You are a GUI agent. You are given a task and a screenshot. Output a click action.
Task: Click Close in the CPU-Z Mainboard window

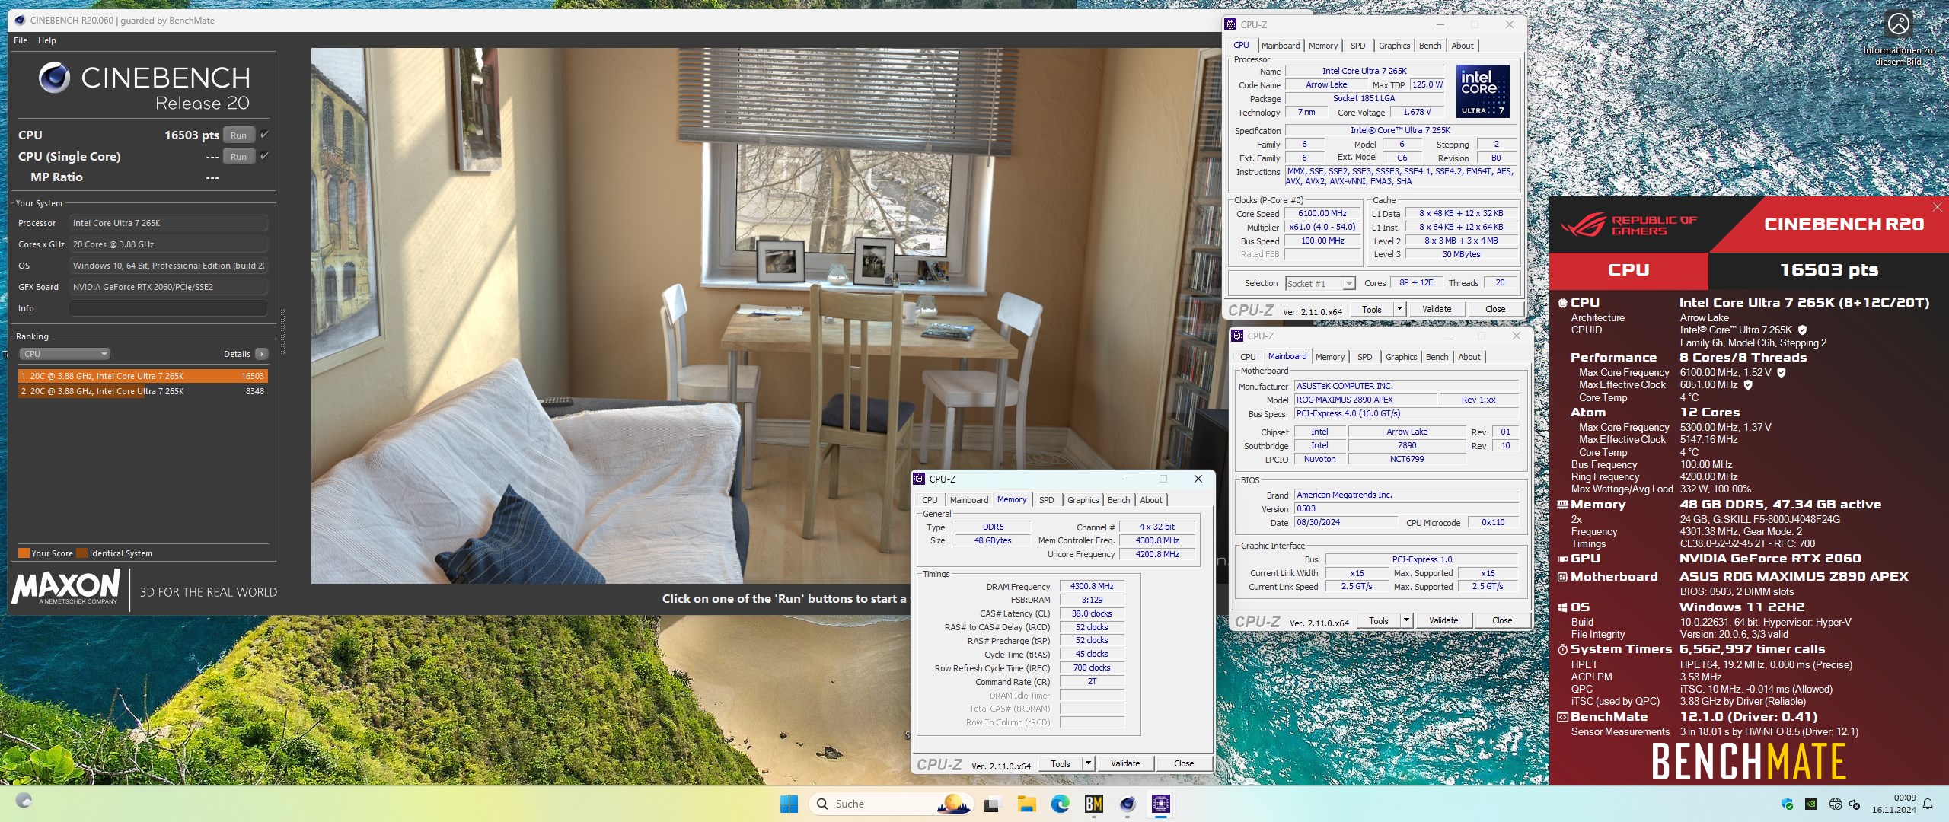point(1502,620)
